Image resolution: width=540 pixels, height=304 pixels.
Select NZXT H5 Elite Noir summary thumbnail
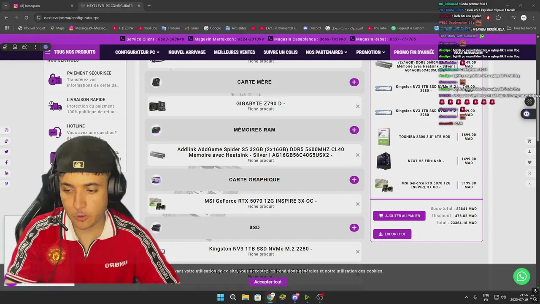click(384, 161)
